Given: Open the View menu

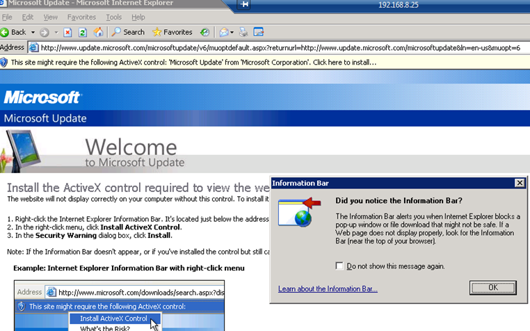Looking at the screenshot, I should [x=50, y=17].
